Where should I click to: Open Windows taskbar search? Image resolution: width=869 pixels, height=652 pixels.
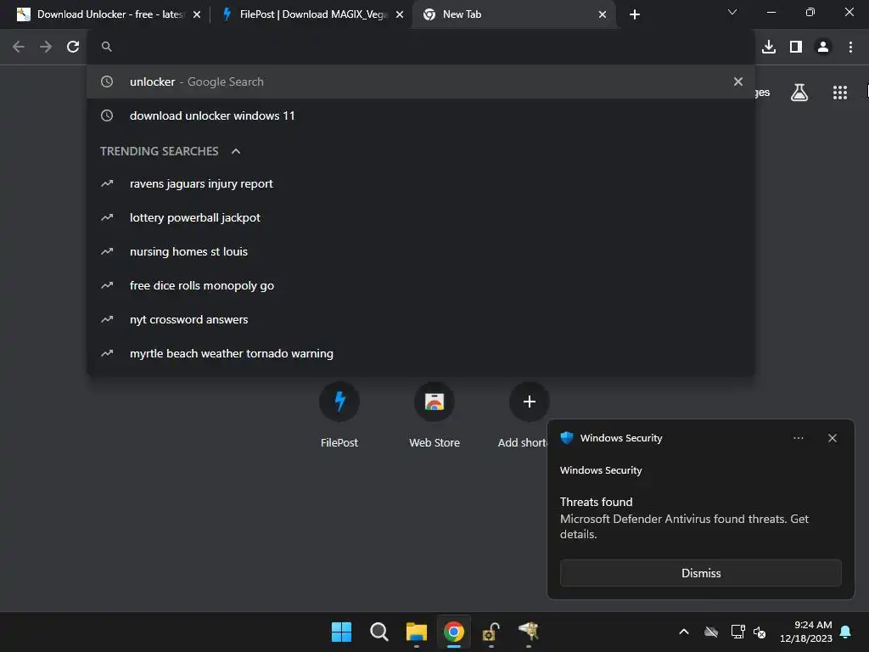point(379,632)
